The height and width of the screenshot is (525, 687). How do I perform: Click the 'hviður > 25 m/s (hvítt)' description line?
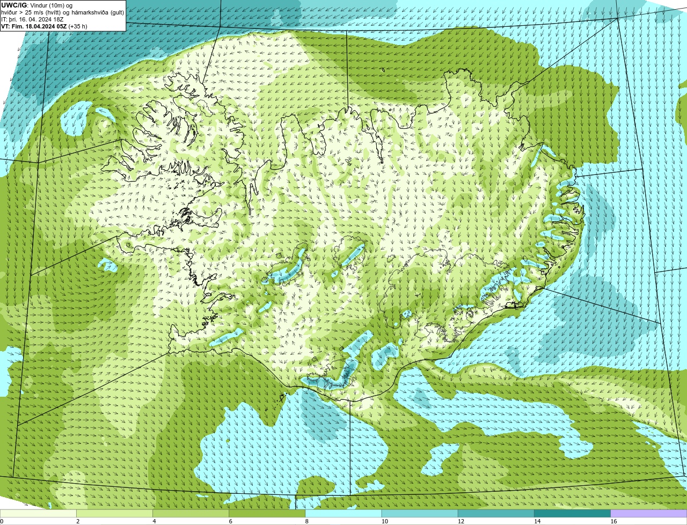[62, 12]
